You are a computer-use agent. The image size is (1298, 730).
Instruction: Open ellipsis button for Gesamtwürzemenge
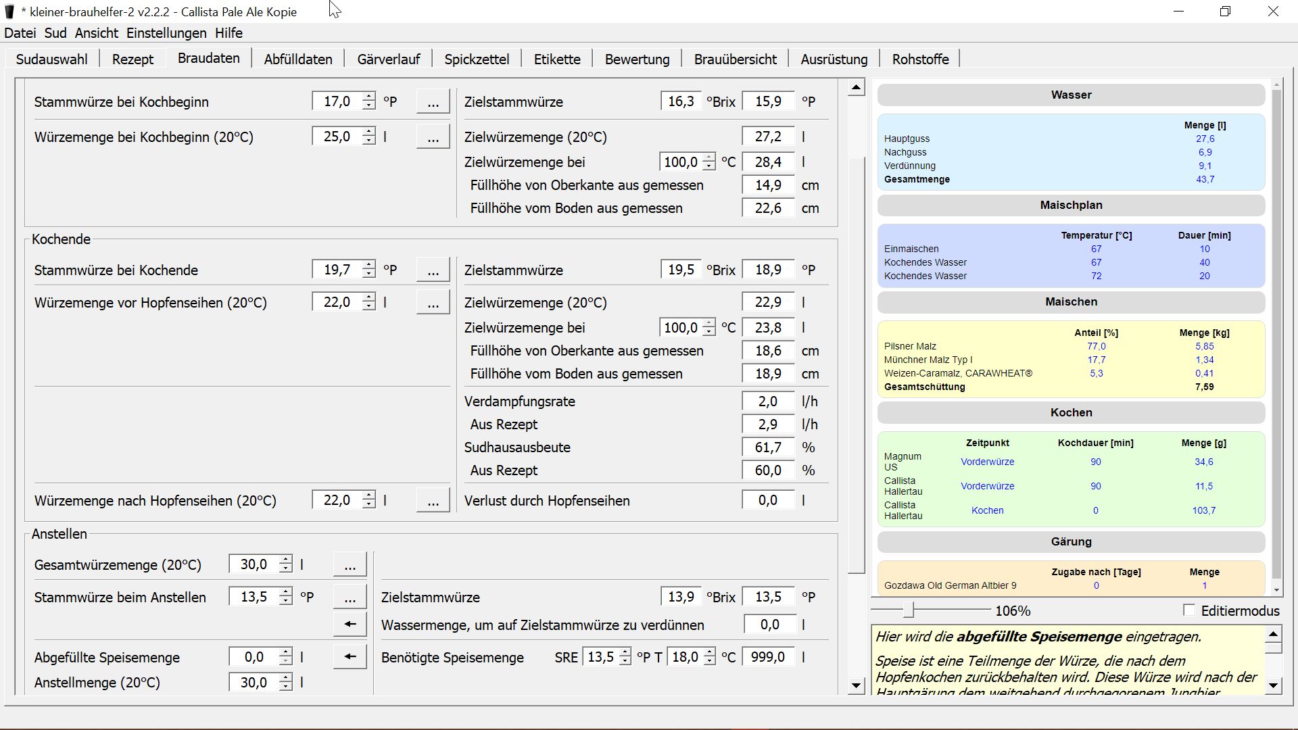[x=350, y=565]
